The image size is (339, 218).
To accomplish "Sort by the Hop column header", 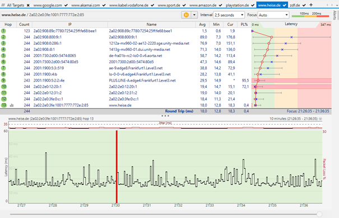I will tap(8, 25).
